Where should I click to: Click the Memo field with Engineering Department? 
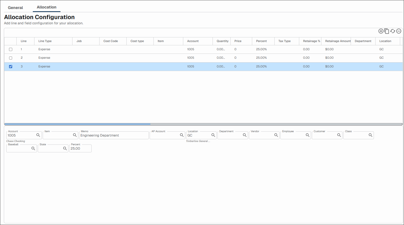point(114,135)
